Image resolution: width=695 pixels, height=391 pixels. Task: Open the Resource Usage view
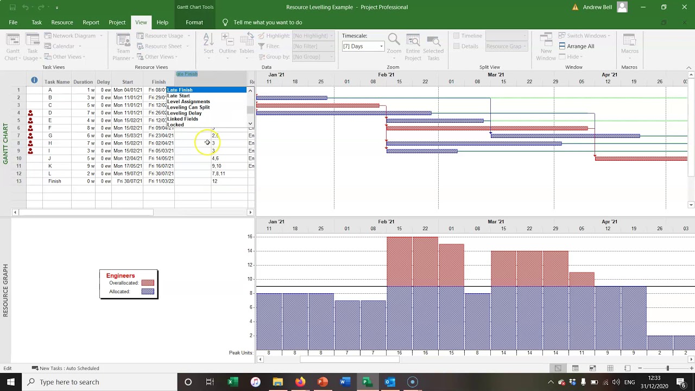click(164, 36)
